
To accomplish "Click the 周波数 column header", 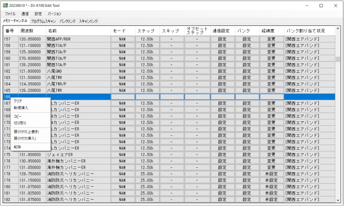I will click(32, 31).
